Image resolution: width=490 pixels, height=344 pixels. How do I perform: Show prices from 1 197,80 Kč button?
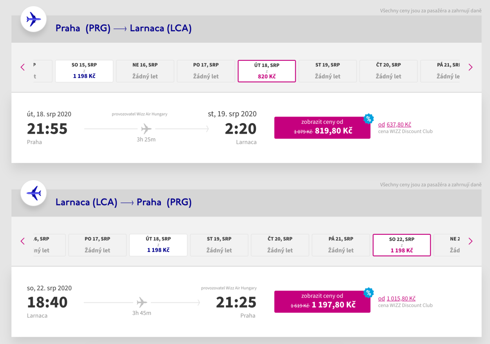[322, 302]
